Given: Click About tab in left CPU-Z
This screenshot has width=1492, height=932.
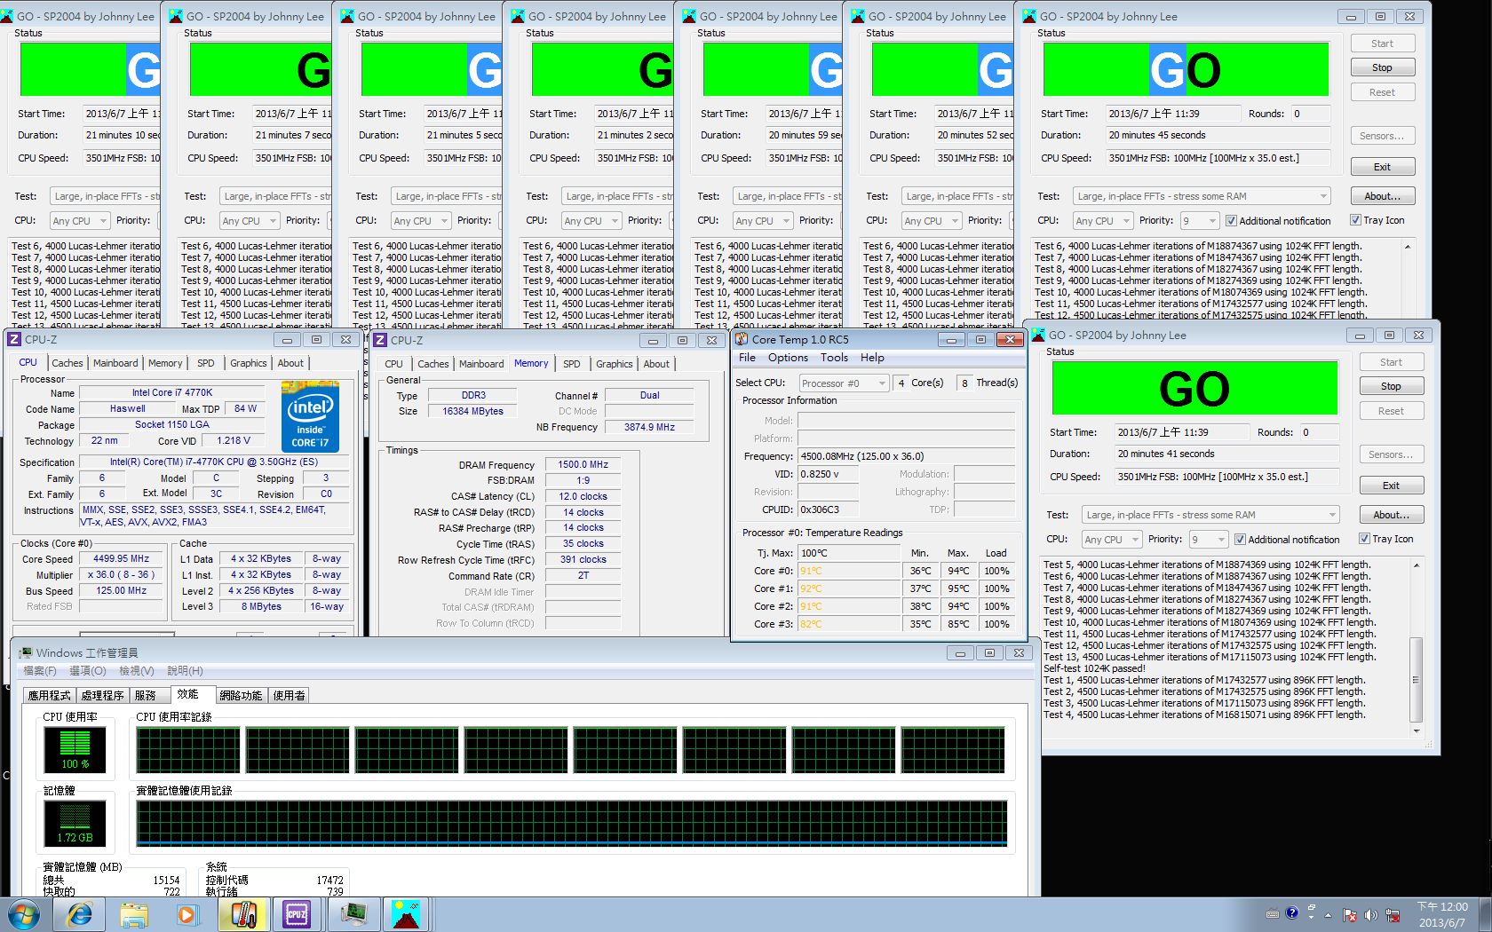Looking at the screenshot, I should point(290,363).
